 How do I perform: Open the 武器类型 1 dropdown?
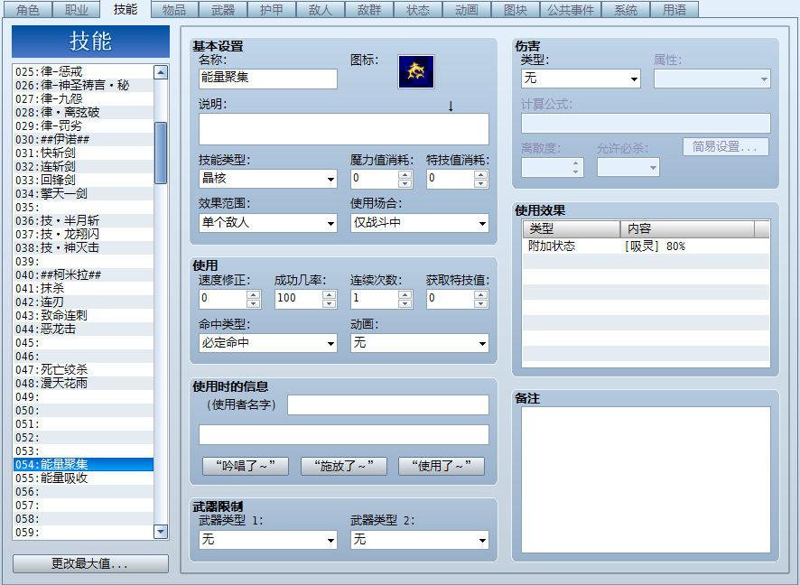pos(268,540)
